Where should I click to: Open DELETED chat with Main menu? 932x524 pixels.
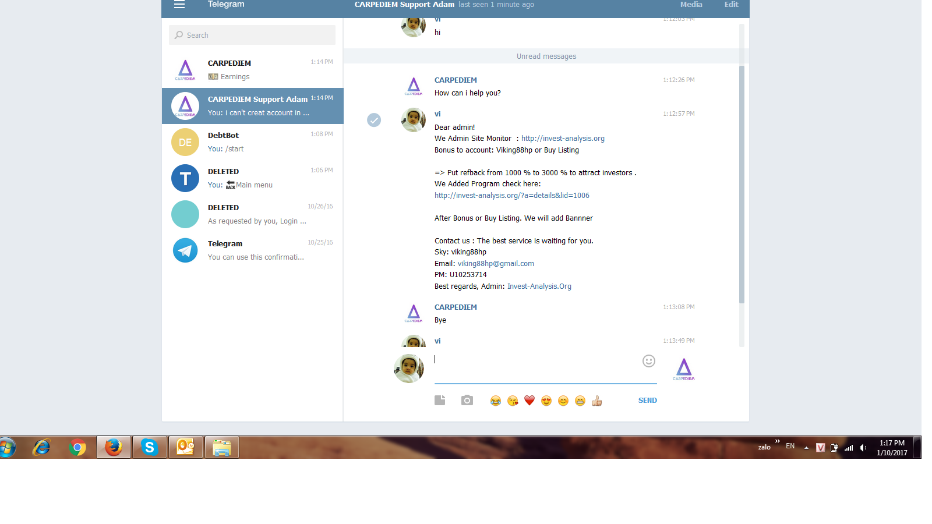click(x=253, y=178)
